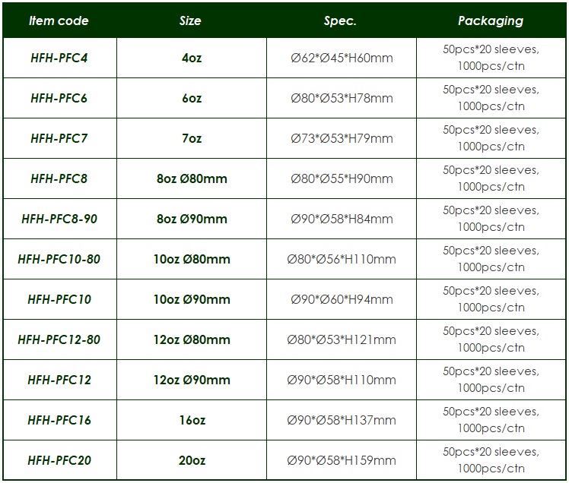The width and height of the screenshot is (569, 483).
Task: Select item code HFH-PFC6
Action: coord(59,98)
